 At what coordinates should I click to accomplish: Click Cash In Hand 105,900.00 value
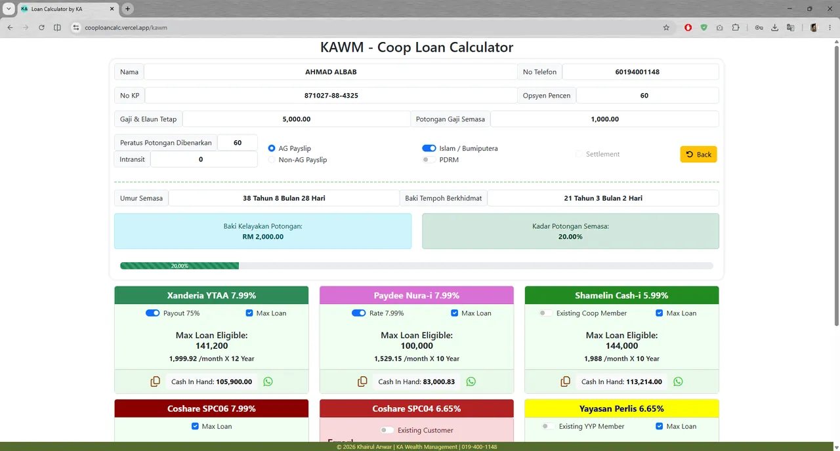(234, 382)
